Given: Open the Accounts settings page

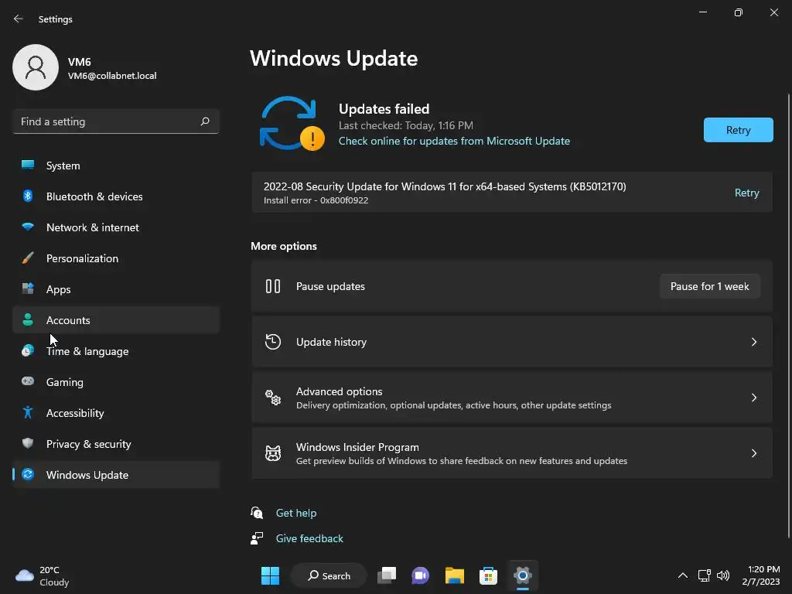Looking at the screenshot, I should (116, 319).
